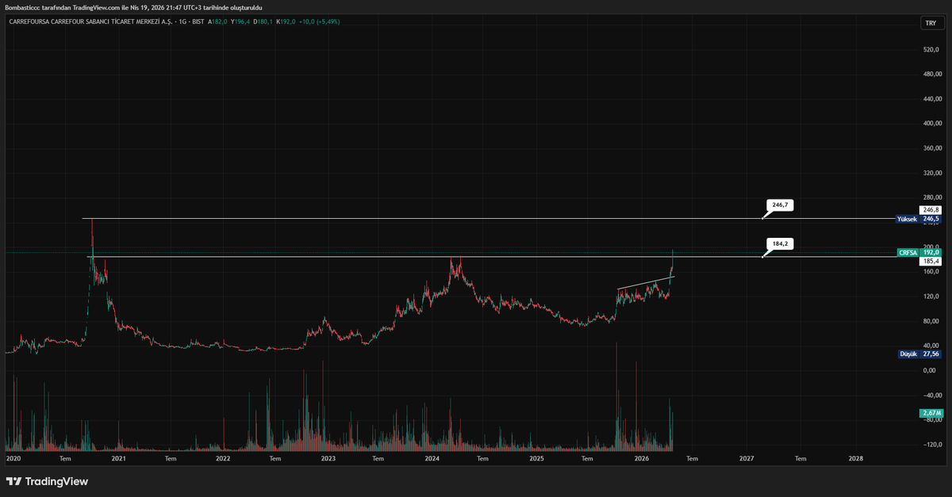Click the 2027 time axis label
The image size is (952, 497).
click(x=747, y=458)
